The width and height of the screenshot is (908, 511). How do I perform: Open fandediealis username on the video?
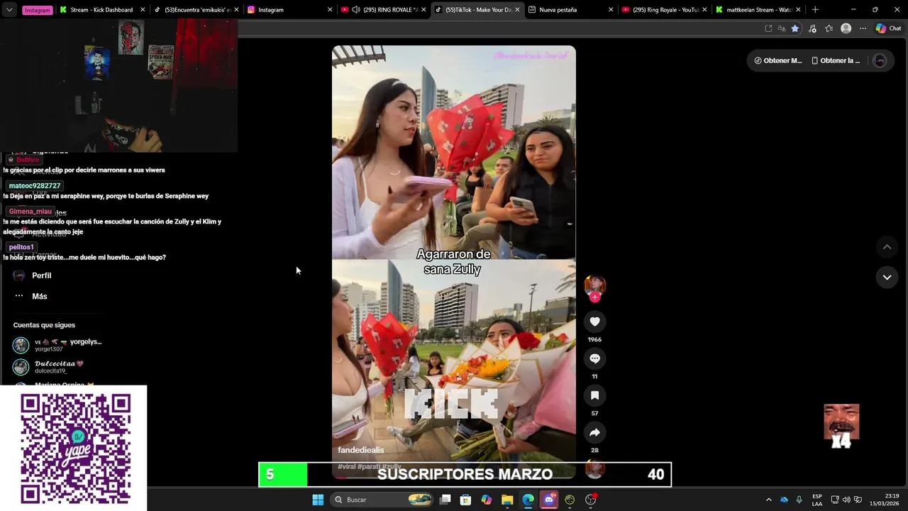coord(361,450)
